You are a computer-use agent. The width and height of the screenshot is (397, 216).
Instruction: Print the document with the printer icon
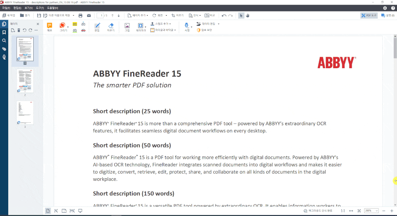(x=80, y=16)
